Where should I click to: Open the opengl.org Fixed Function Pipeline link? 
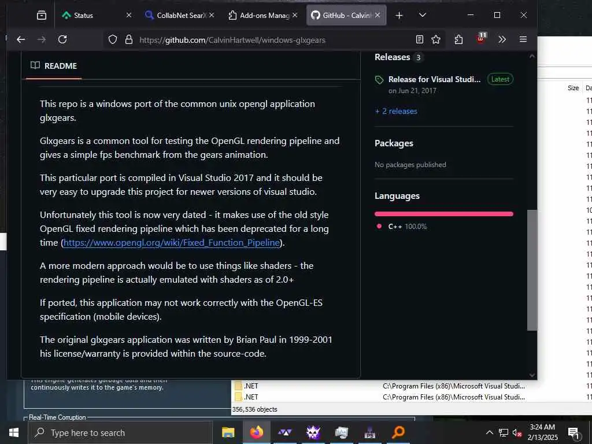click(171, 242)
